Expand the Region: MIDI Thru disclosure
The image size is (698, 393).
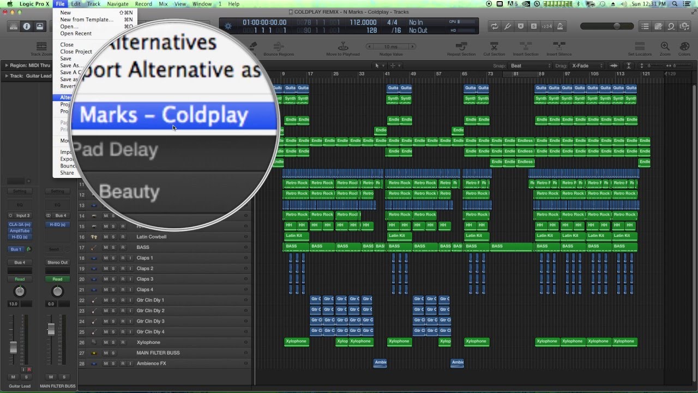click(x=6, y=65)
